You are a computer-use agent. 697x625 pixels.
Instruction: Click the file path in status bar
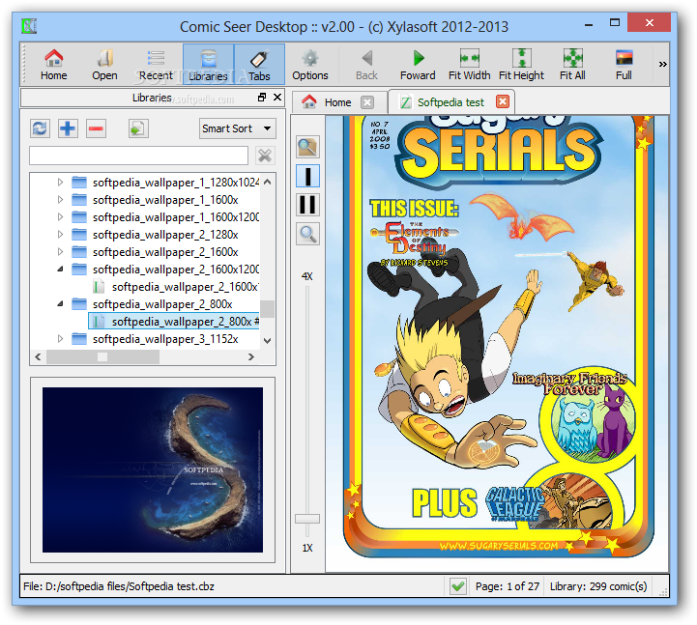click(x=119, y=586)
